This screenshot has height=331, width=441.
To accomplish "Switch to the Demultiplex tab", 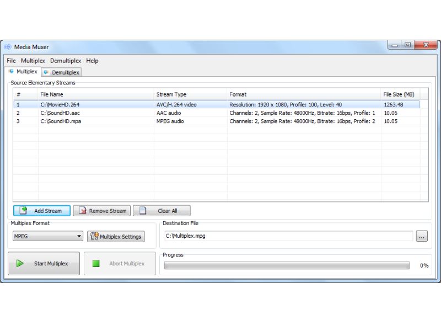I will (x=62, y=72).
